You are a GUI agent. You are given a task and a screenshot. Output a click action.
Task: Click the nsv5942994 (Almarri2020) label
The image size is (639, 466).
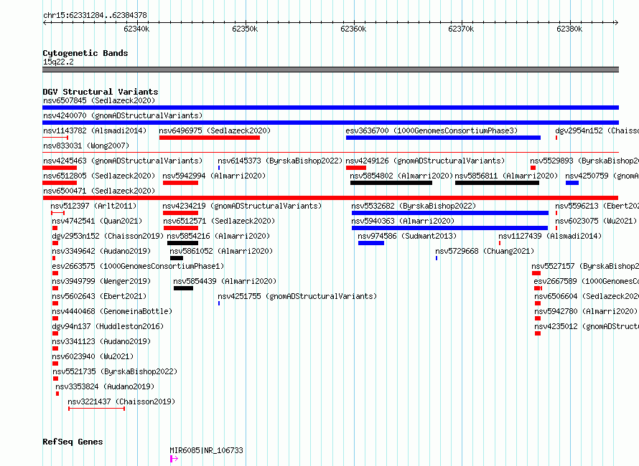tap(214, 176)
